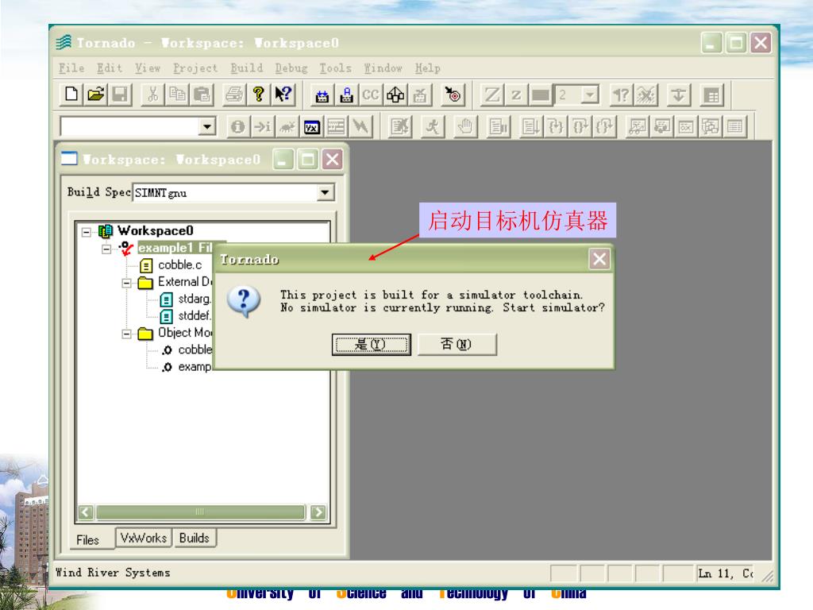Viewport: 813px width, 610px height.
Task: Click the hand stop/interrupt icon
Action: pos(465,126)
